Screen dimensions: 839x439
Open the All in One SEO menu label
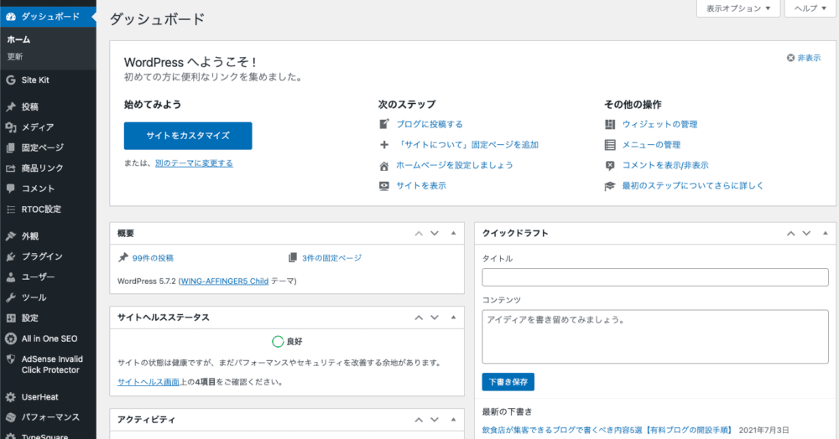point(50,338)
